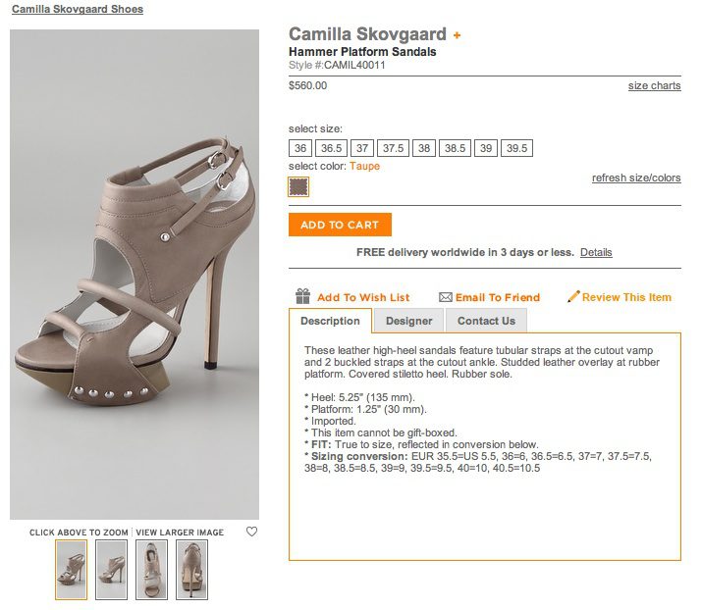
Task: Open the size charts link
Action: click(654, 86)
